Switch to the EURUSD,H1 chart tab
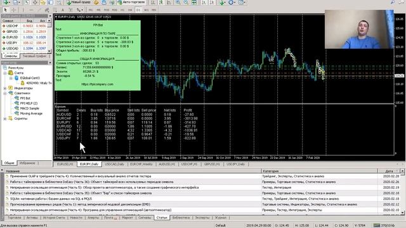This screenshot has height=228, width=406. pyautogui.click(x=65, y=164)
